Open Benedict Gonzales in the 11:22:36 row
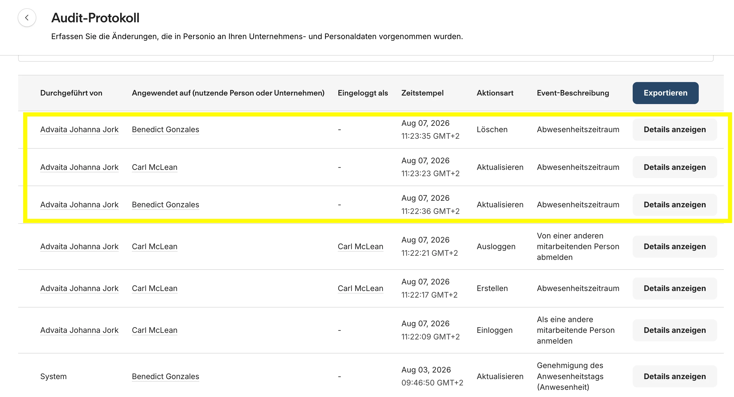This screenshot has height=397, width=734. 165,205
